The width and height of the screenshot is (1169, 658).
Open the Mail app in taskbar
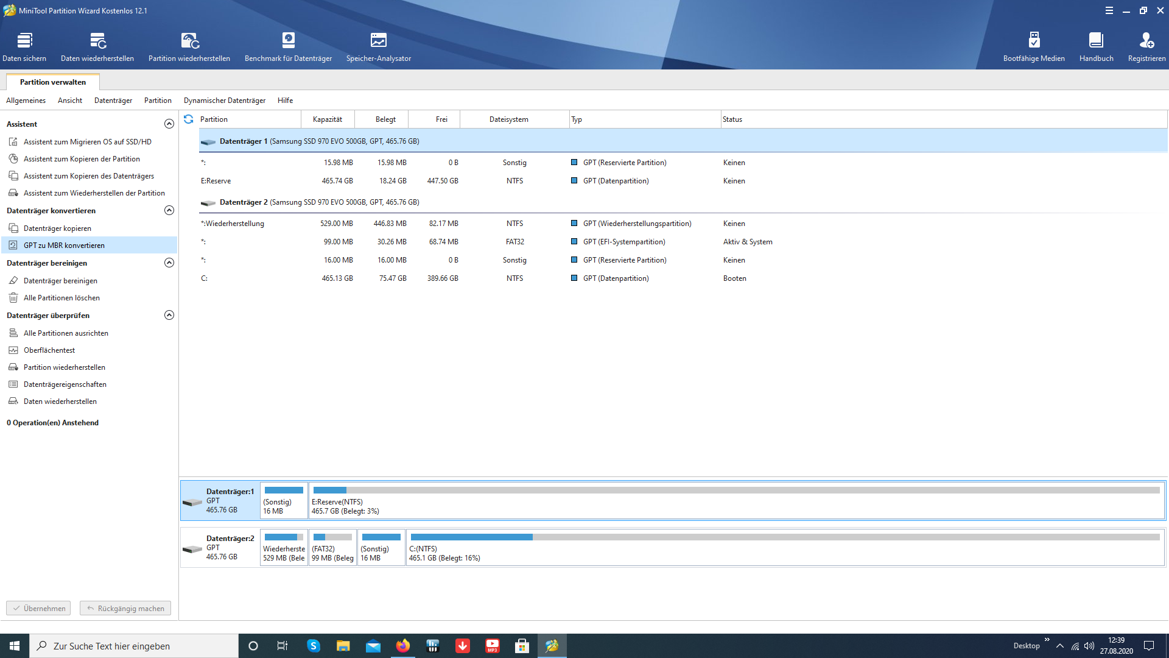373,646
